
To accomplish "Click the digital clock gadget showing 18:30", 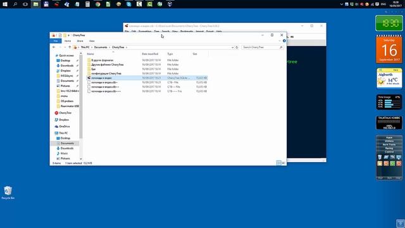I will [x=389, y=23].
